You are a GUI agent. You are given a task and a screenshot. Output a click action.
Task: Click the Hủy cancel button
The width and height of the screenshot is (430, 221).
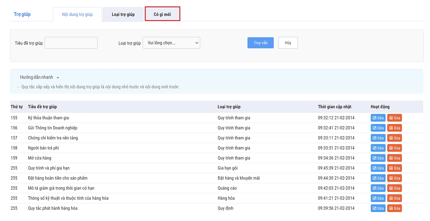(x=288, y=43)
